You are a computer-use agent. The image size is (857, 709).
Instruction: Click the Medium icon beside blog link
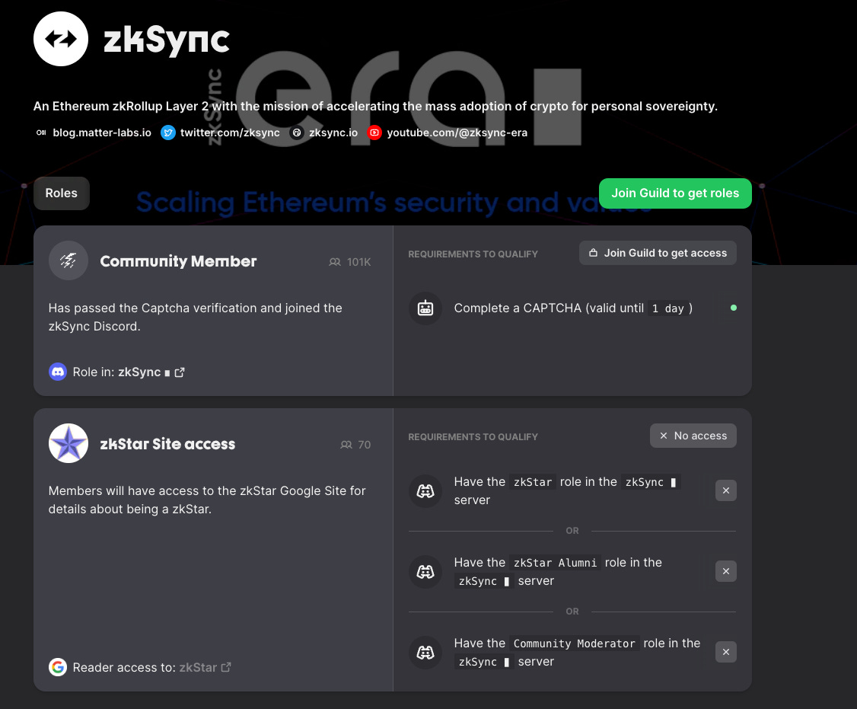pos(41,133)
